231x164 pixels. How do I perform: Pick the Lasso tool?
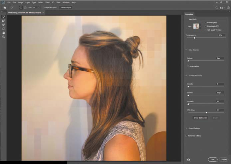click(x=4, y=29)
